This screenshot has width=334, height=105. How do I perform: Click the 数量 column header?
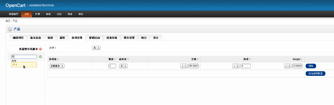(x=112, y=59)
